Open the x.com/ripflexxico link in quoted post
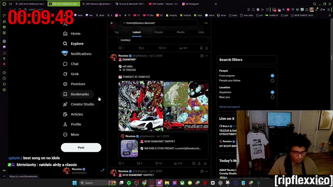333x187 pixels. tap(188, 148)
